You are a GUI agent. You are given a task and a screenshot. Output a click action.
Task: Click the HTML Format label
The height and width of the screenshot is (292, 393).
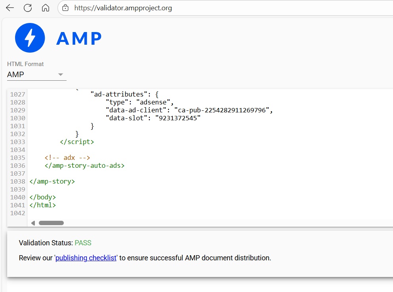[25, 64]
